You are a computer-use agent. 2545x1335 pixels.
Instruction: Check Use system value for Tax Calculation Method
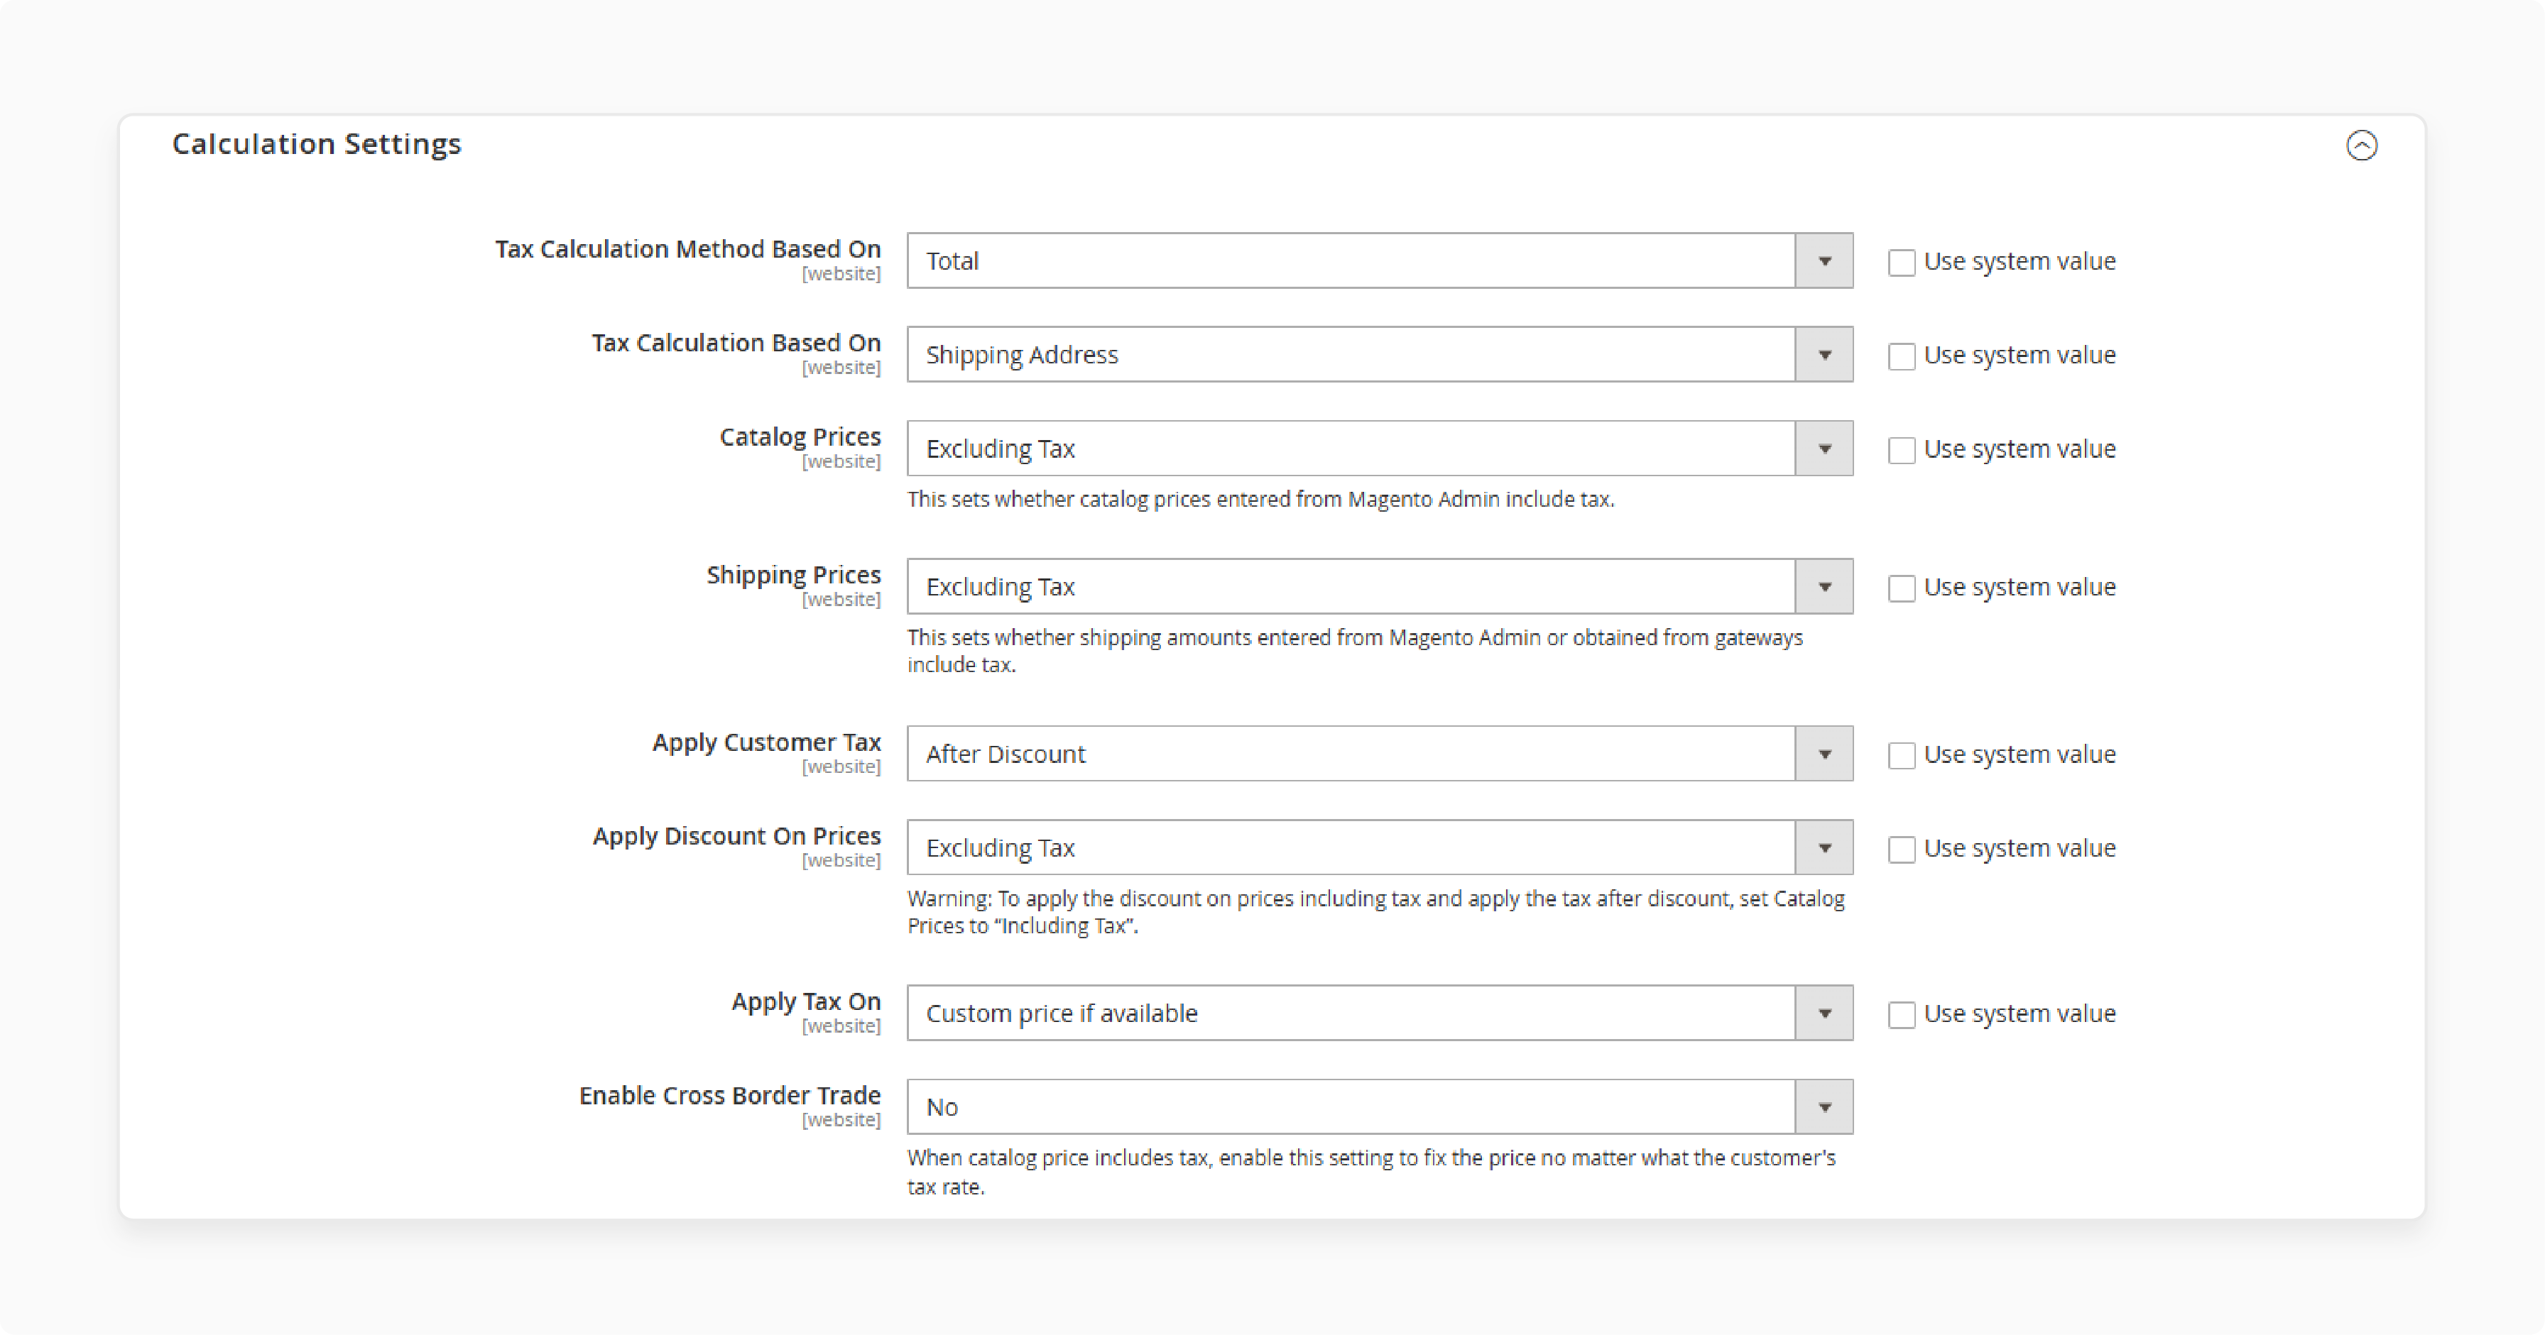(1901, 263)
